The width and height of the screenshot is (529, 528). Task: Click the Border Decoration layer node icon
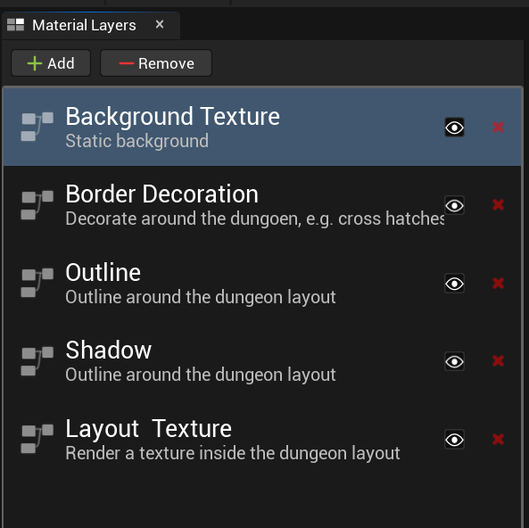(x=37, y=205)
